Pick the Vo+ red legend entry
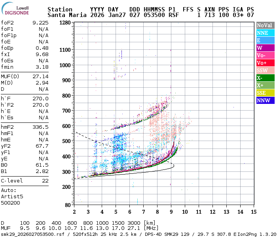This screenshot has width=277, height=237. [x=265, y=63]
